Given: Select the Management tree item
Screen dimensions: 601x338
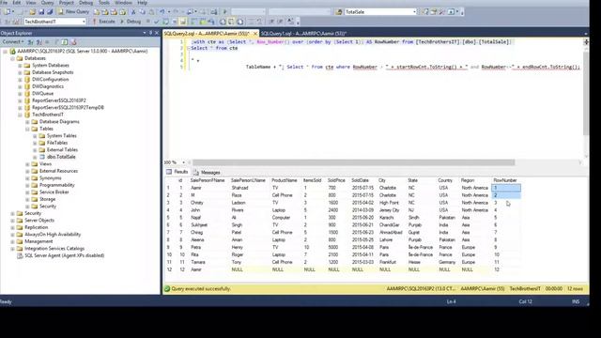Looking at the screenshot, I should 39,241.
